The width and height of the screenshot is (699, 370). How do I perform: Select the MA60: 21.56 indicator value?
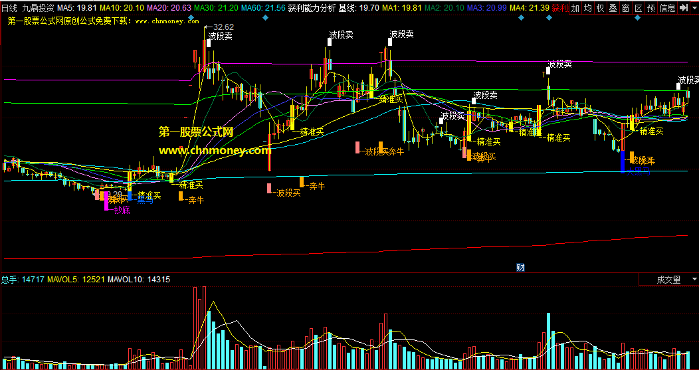263,7
